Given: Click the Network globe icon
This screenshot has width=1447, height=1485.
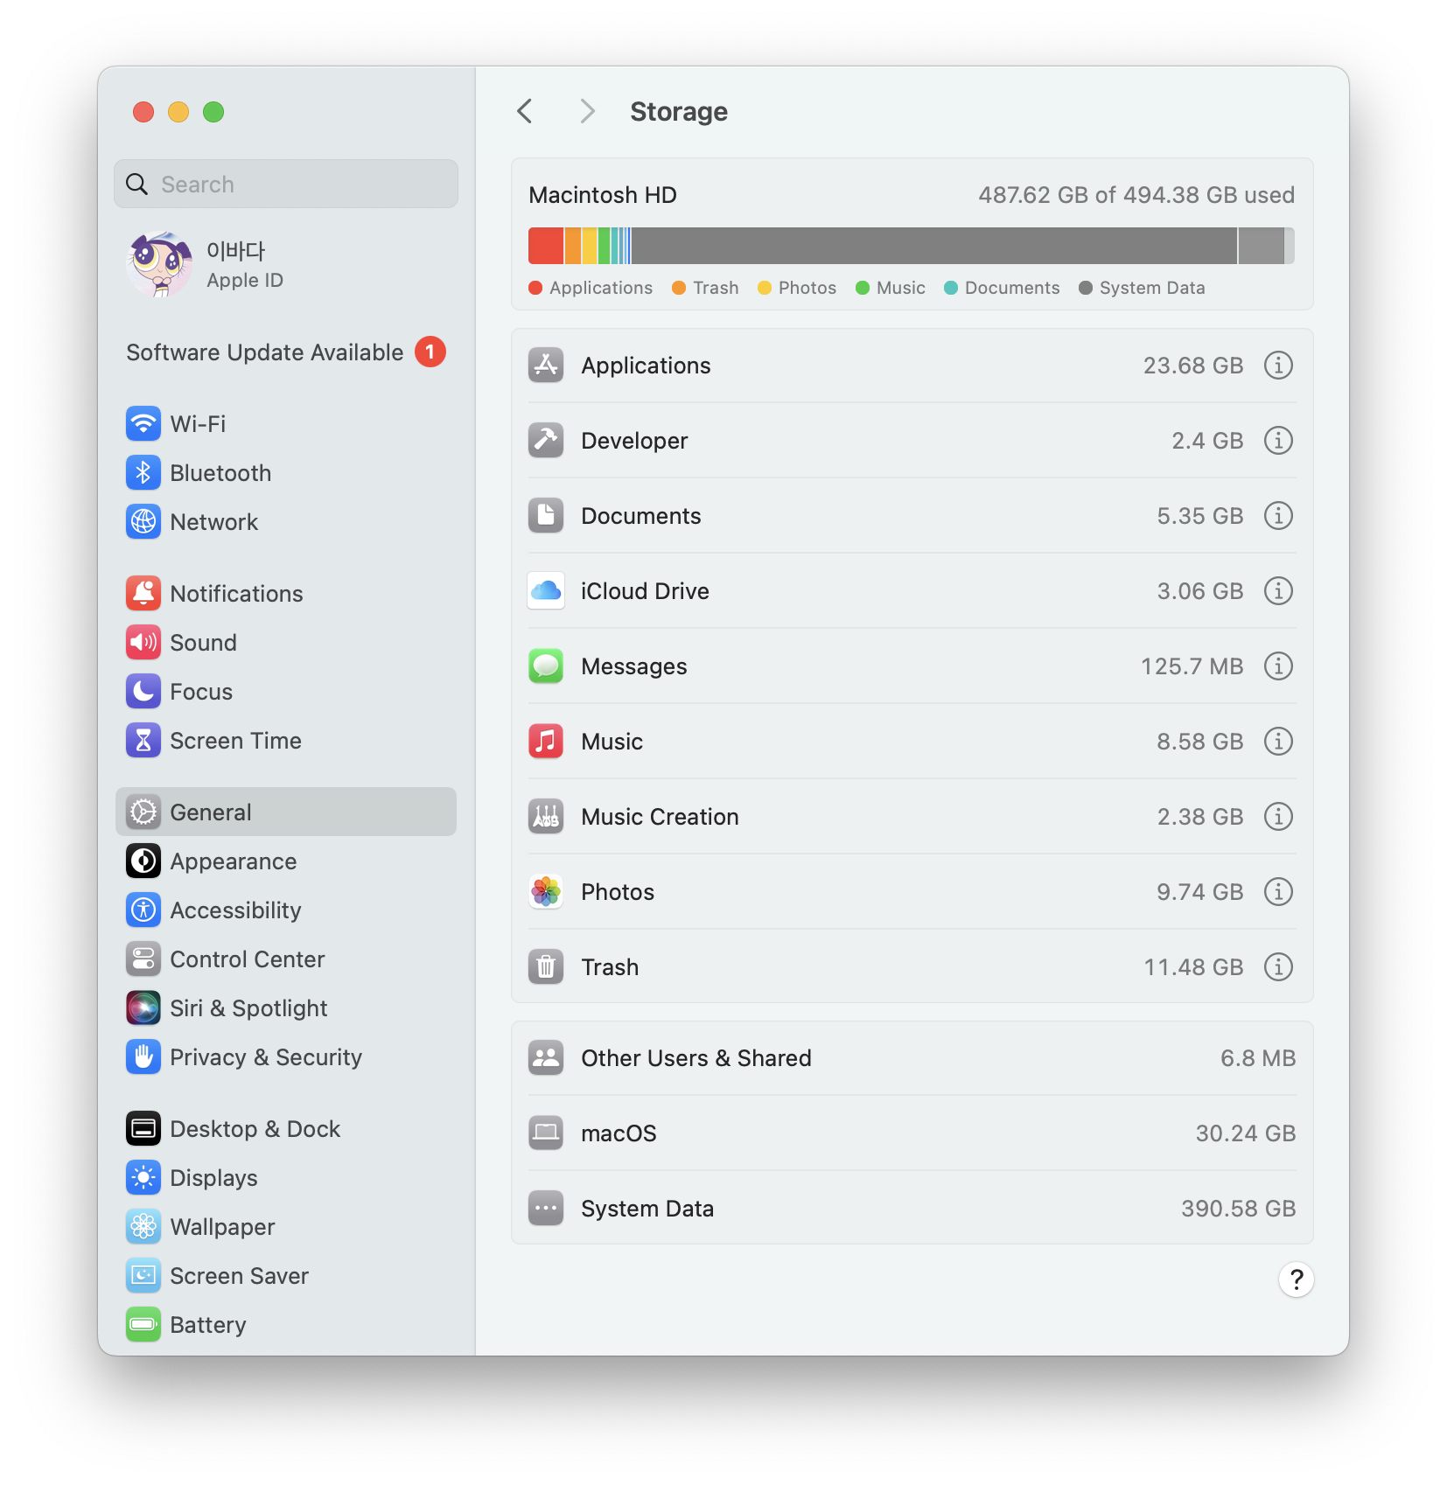Looking at the screenshot, I should 143,522.
